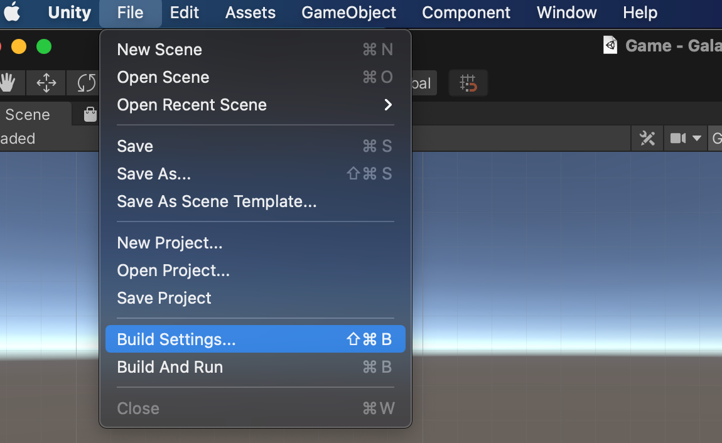The width and height of the screenshot is (722, 443).
Task: Open the Asset Store shopping bag icon
Action: [90, 114]
